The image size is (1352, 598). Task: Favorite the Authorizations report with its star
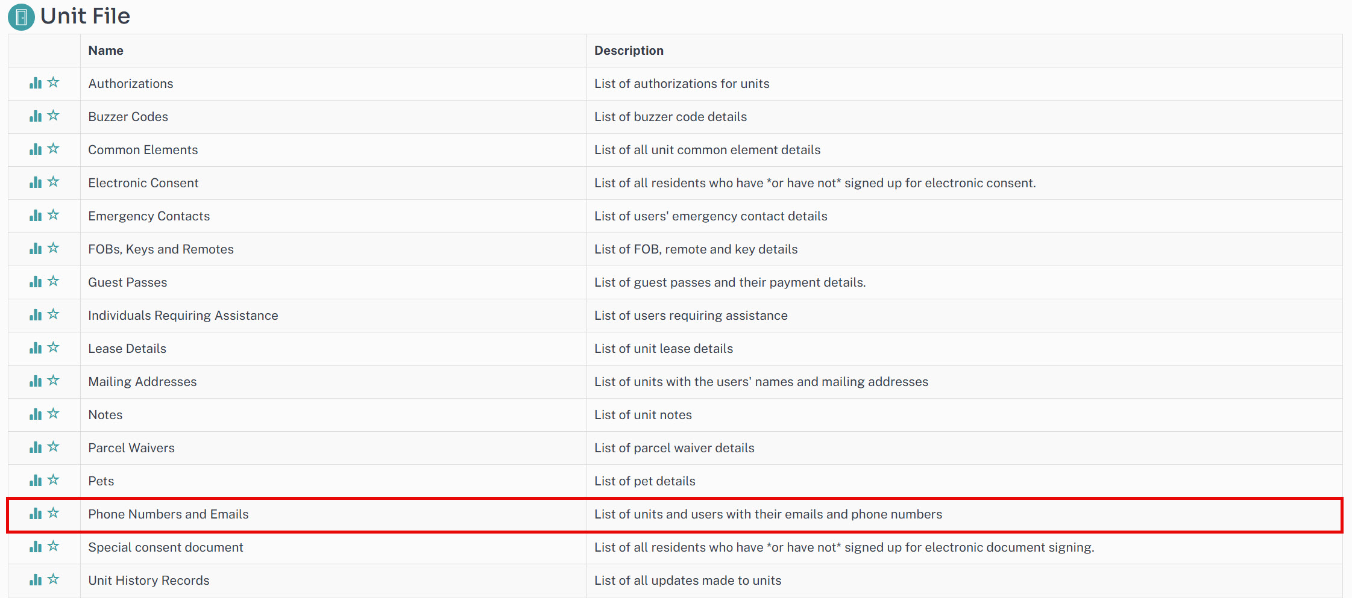coord(54,83)
